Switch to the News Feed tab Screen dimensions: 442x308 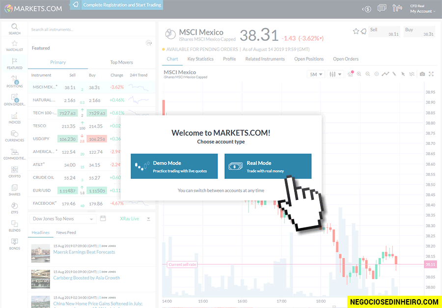[66, 232]
